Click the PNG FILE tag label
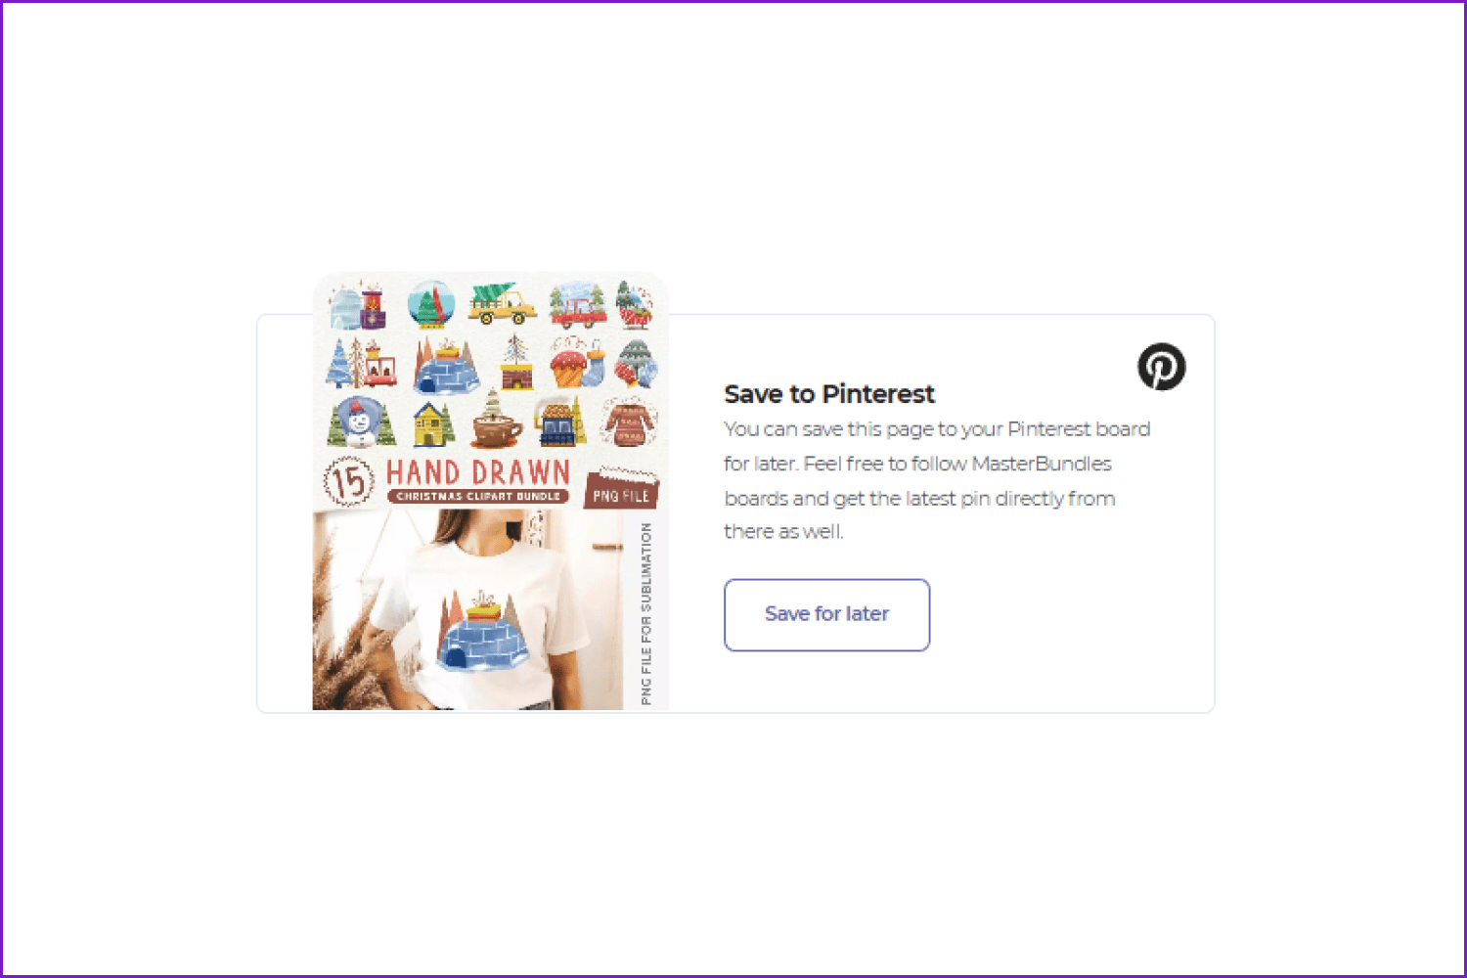Image resolution: width=1467 pixels, height=978 pixels. click(x=621, y=490)
